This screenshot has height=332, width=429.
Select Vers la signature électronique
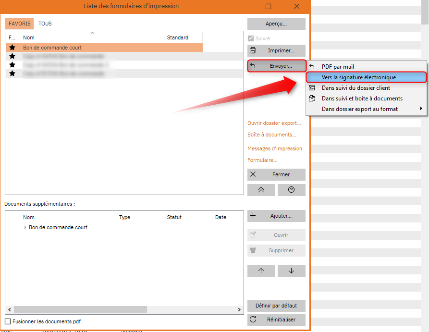pyautogui.click(x=366, y=77)
